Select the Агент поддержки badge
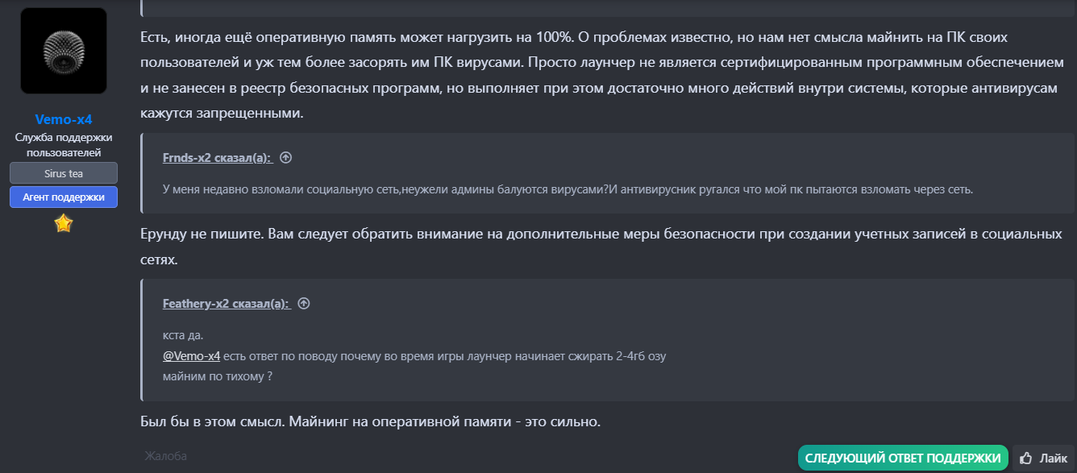The image size is (1077, 473). coord(64,197)
